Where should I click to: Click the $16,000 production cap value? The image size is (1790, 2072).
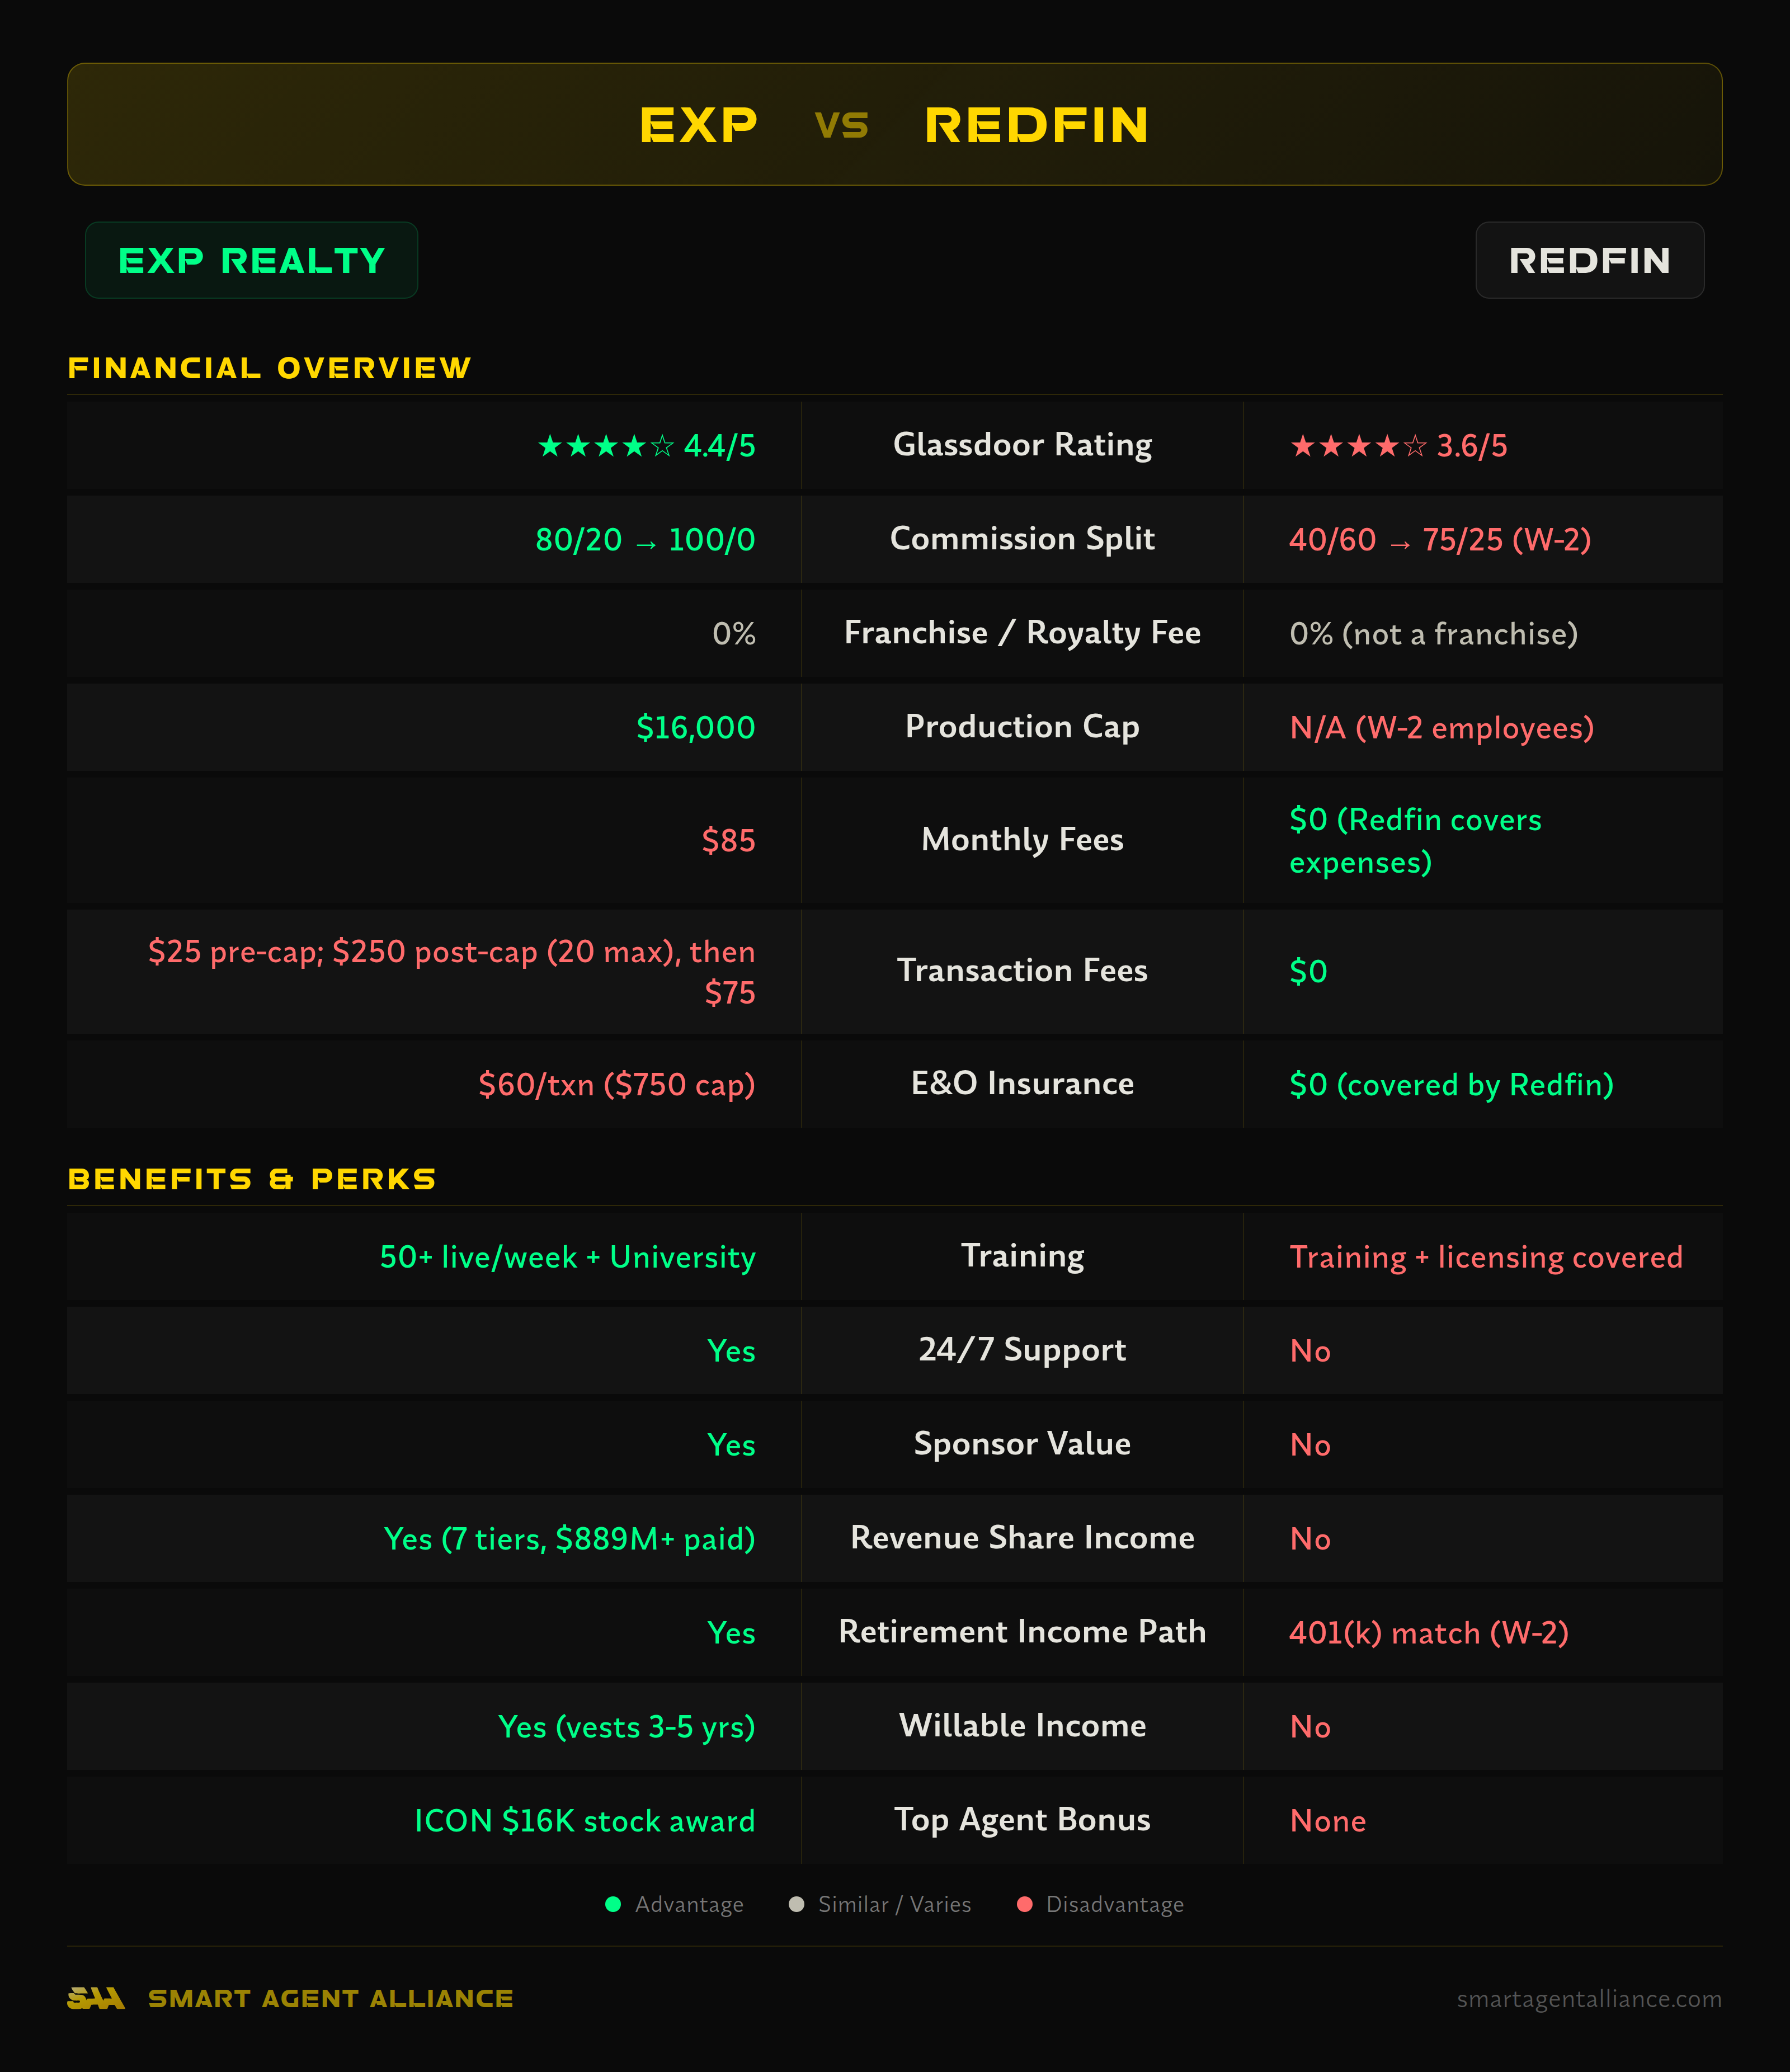tap(695, 727)
